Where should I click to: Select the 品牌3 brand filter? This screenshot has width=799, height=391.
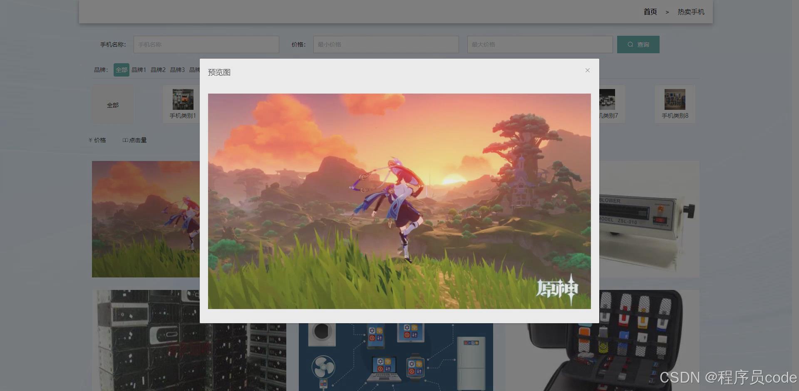tap(177, 69)
